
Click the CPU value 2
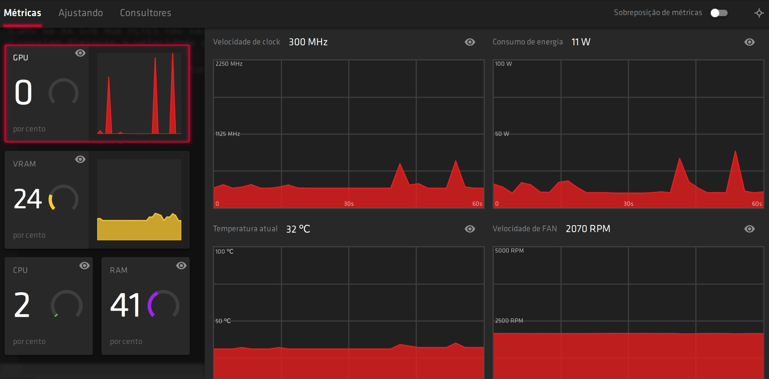click(22, 305)
